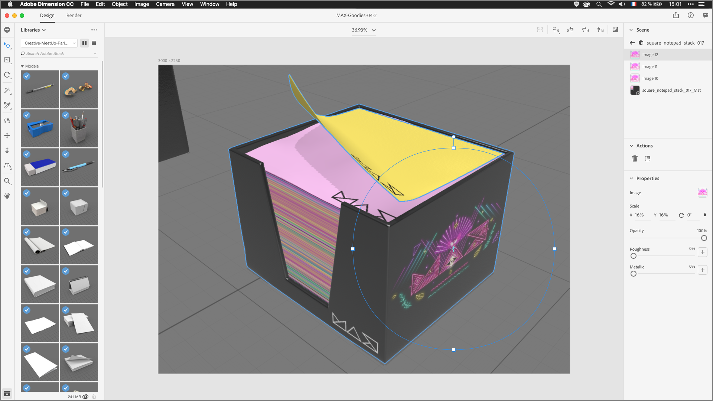Select square_notepad_stack_017_Mat material
Screen dimensions: 713x401
pyautogui.click(x=668, y=90)
